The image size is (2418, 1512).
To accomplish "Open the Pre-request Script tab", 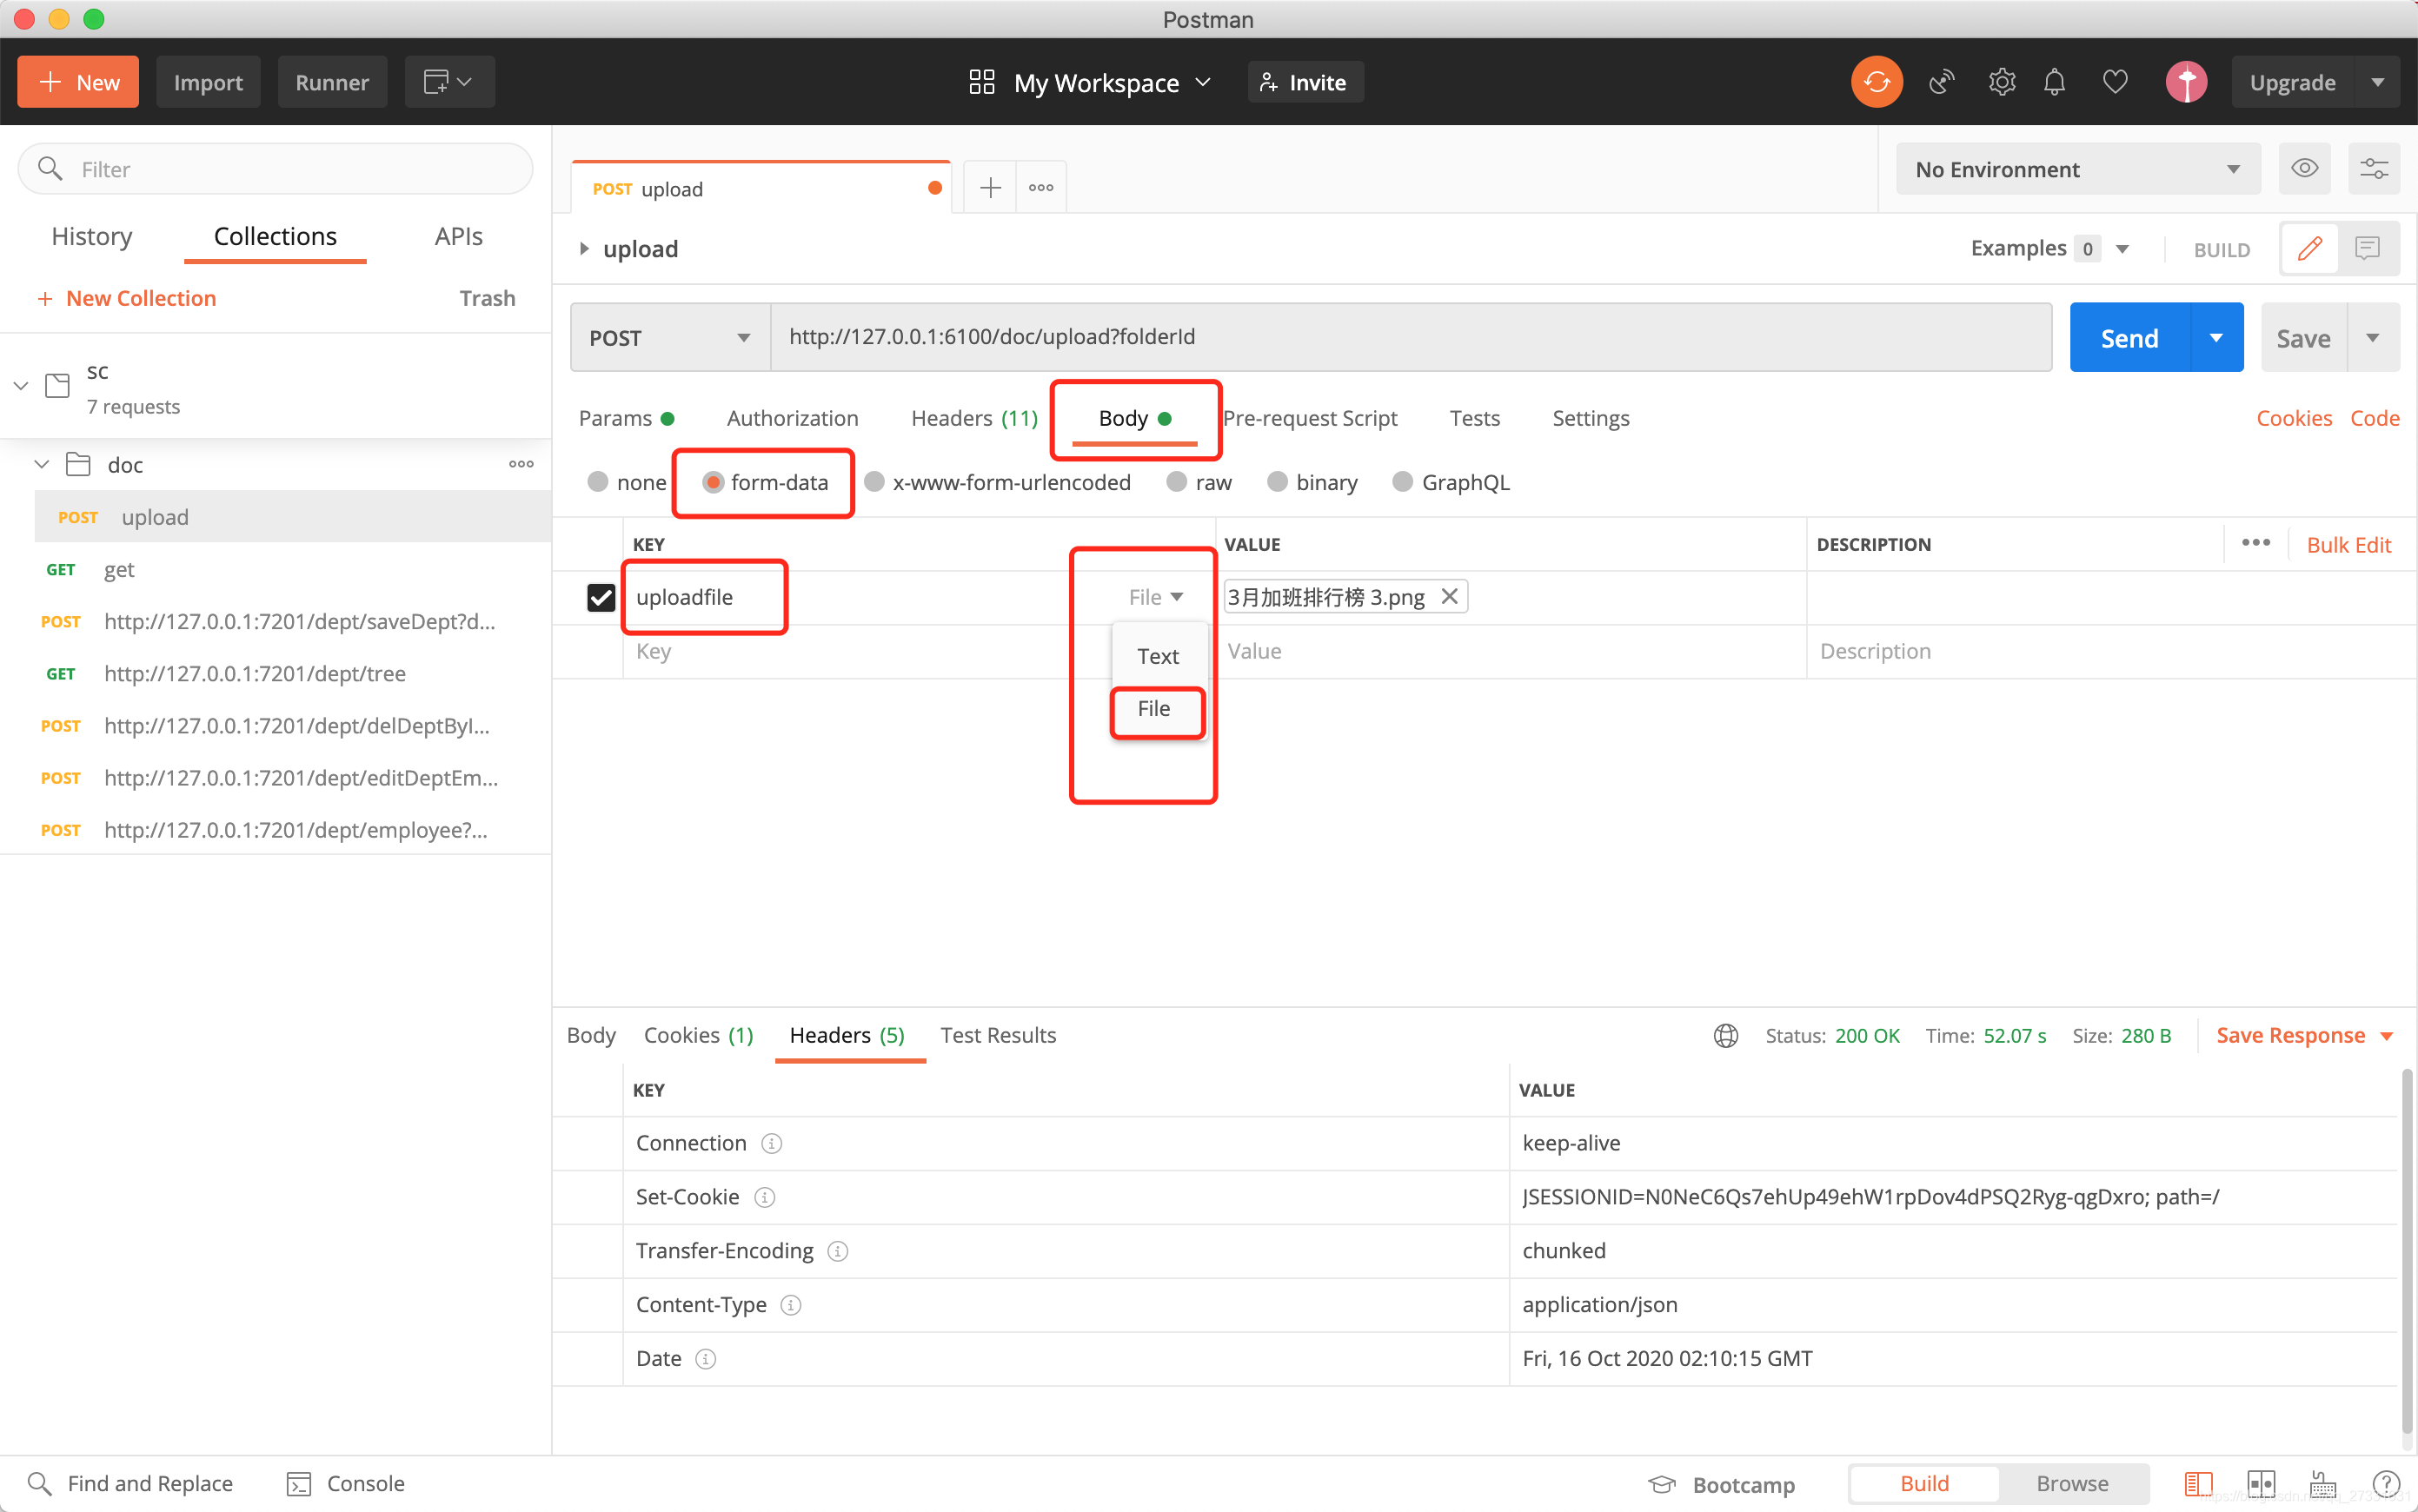I will 1310,418.
